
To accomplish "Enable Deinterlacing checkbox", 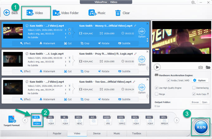I will 194,88.
